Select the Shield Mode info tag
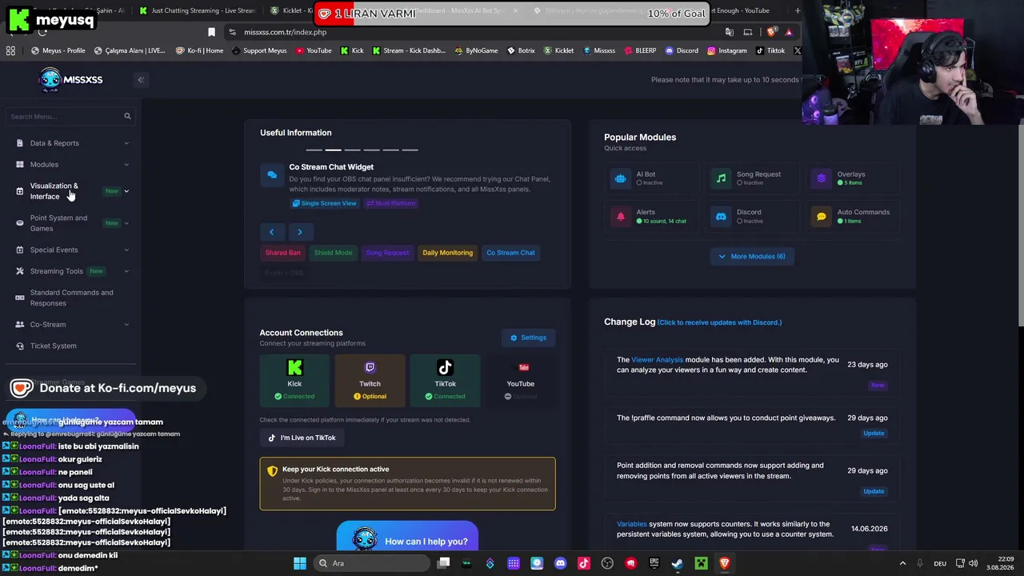 point(333,253)
